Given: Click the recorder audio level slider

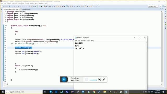Looking at the screenshot, I should [93, 80].
